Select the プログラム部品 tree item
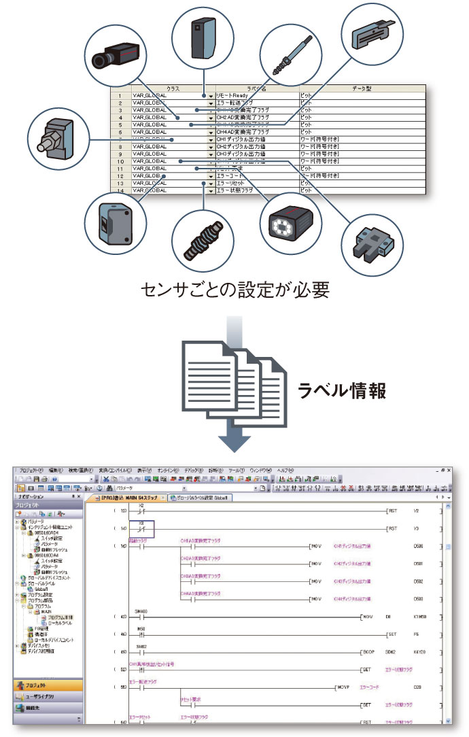Viewport: 469px width, 737px height. coord(40,600)
